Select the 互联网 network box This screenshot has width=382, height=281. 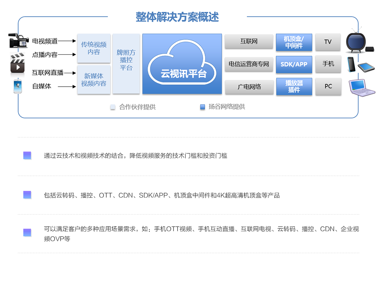pos(249,41)
